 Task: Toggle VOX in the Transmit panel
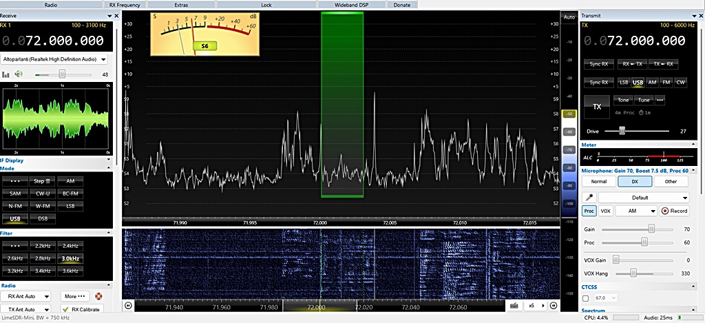(605, 211)
